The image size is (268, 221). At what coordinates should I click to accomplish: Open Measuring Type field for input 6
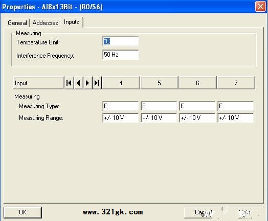click(x=197, y=106)
